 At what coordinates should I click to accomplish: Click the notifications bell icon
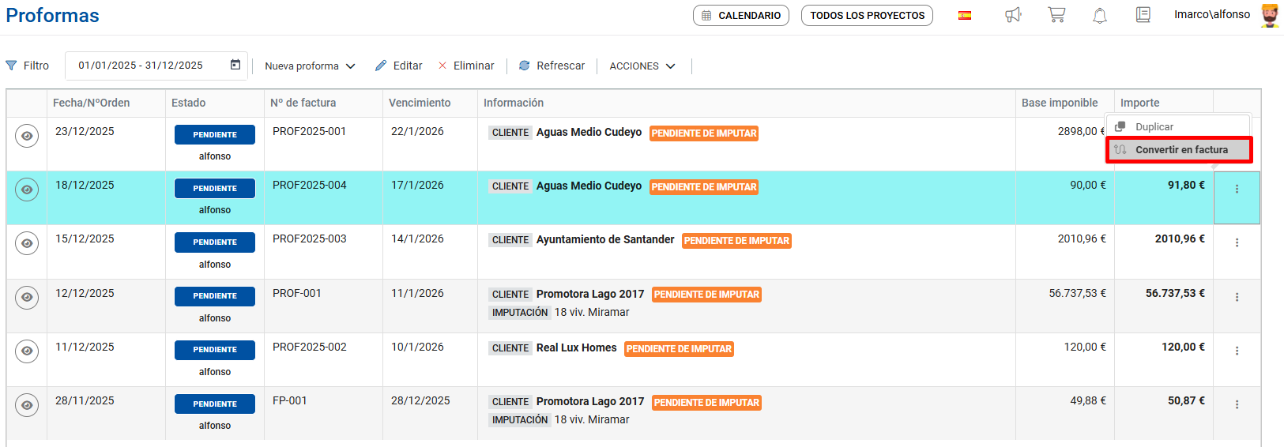1099,16
